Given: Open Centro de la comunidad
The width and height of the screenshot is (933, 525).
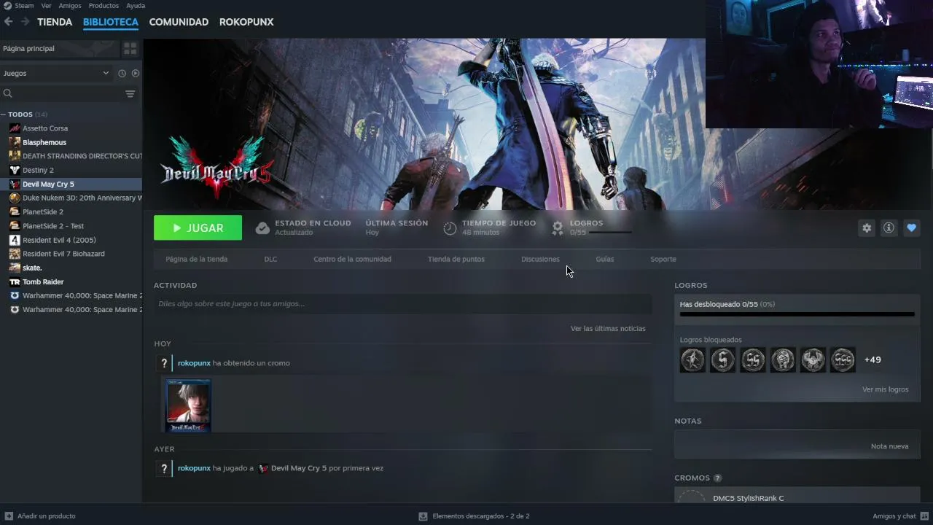Looking at the screenshot, I should point(352,259).
